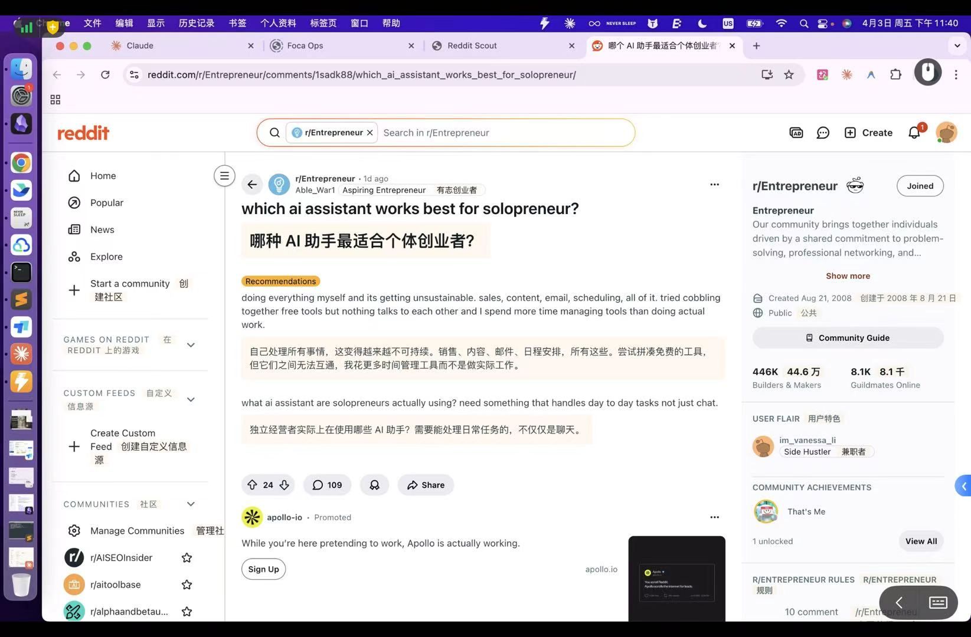Toggle the Joined button for r/Entrepreneur

tap(920, 186)
